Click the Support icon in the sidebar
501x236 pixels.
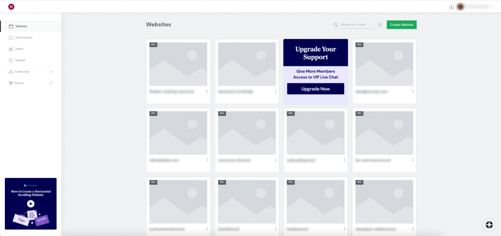click(x=11, y=60)
